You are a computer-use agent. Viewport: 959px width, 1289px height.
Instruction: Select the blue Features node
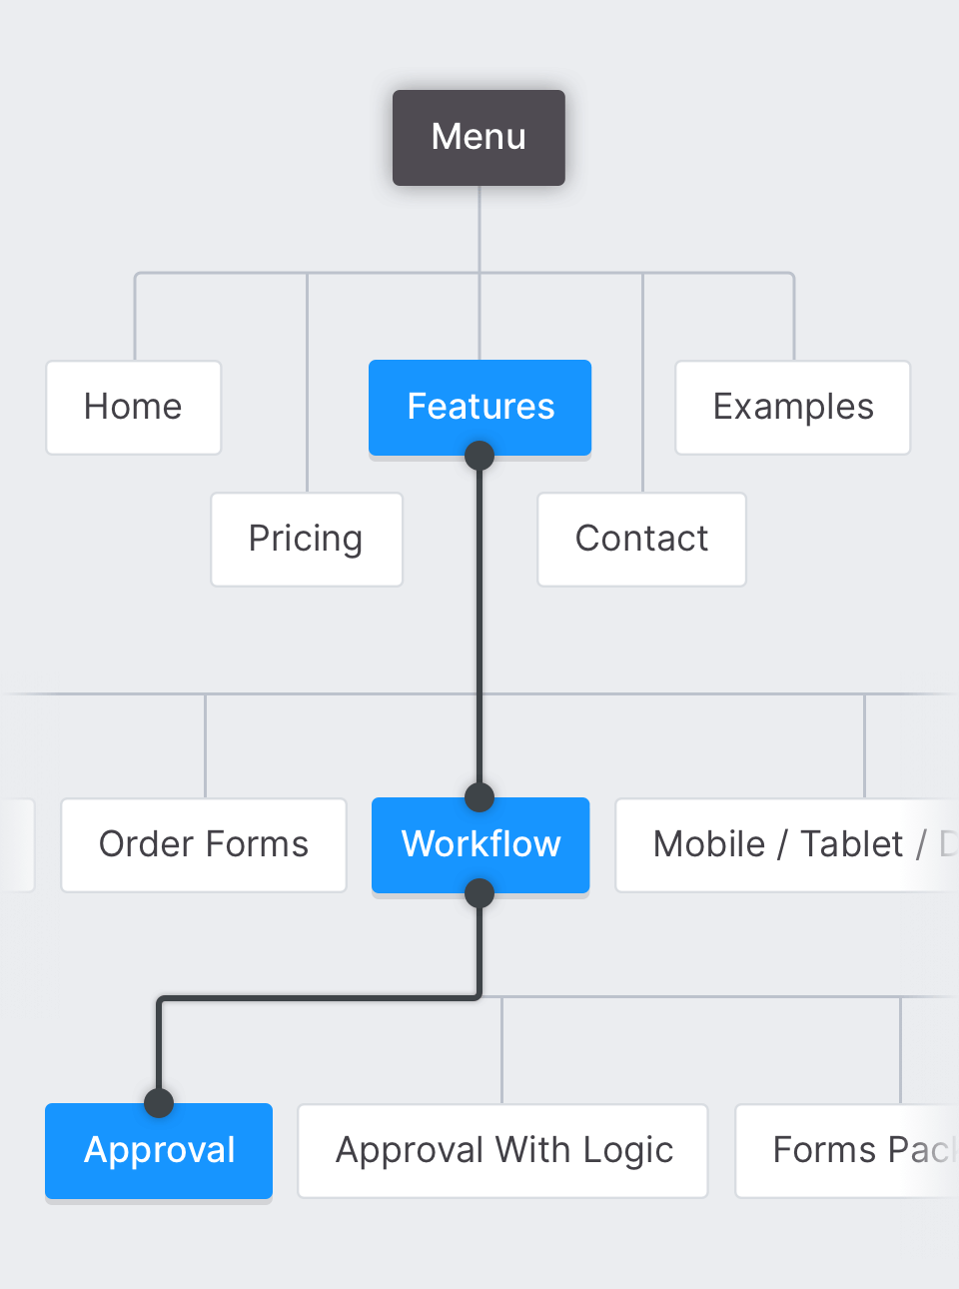pyautogui.click(x=479, y=408)
